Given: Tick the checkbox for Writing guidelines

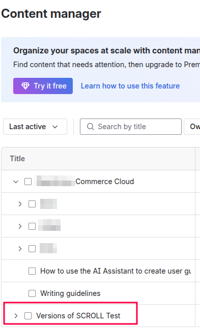Looking at the screenshot, I should tap(32, 293).
